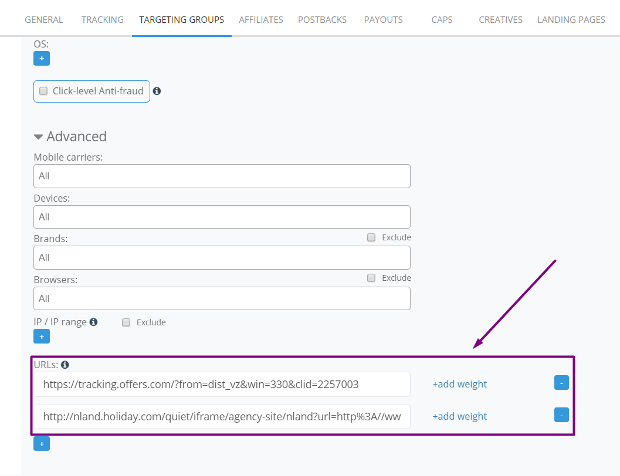This screenshot has width=620, height=476.
Task: Open the Brands selector
Action: [222, 257]
